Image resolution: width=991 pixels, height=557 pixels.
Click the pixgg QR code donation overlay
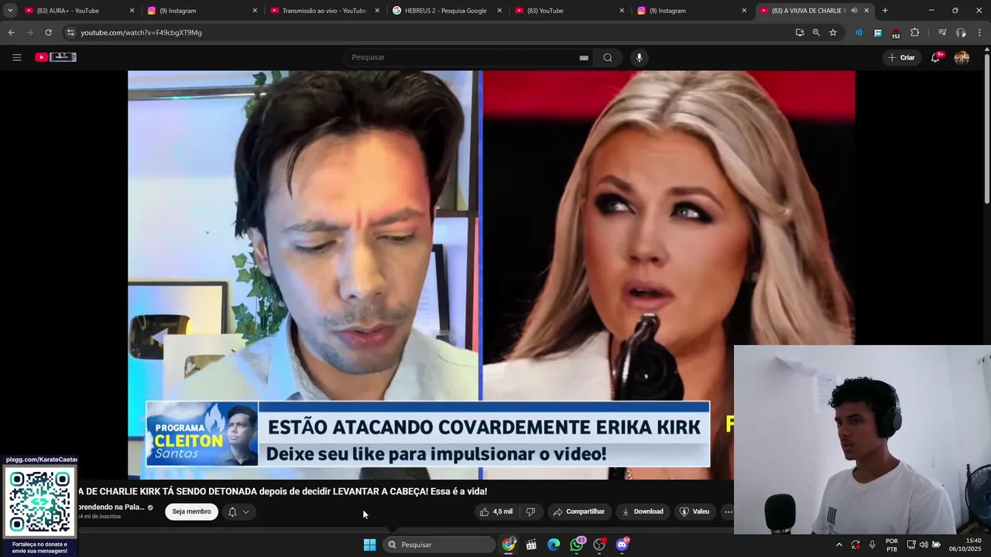point(39,502)
